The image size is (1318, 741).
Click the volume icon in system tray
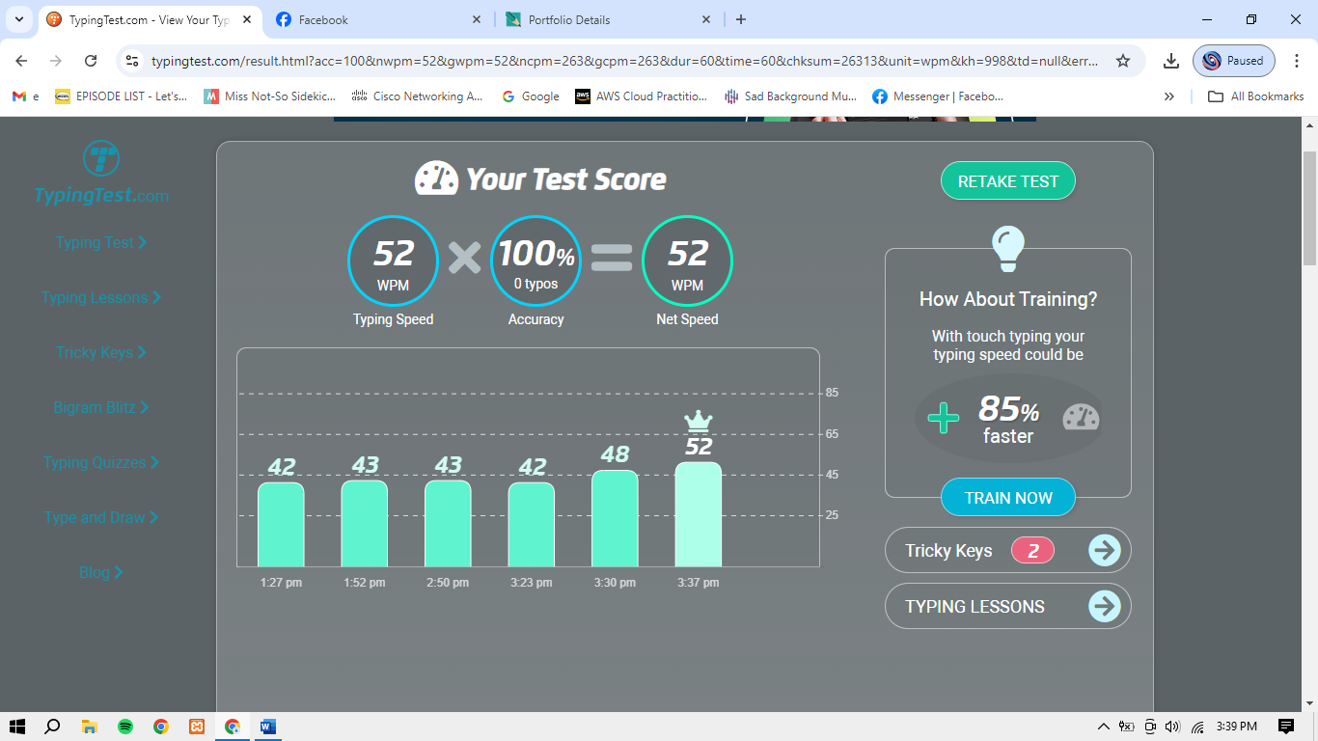click(x=1173, y=727)
